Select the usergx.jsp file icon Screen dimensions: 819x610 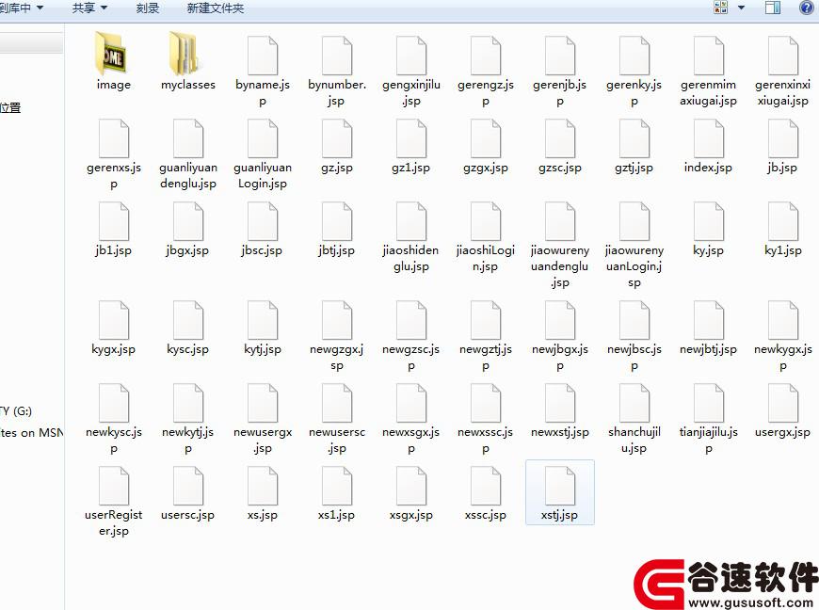click(x=782, y=403)
